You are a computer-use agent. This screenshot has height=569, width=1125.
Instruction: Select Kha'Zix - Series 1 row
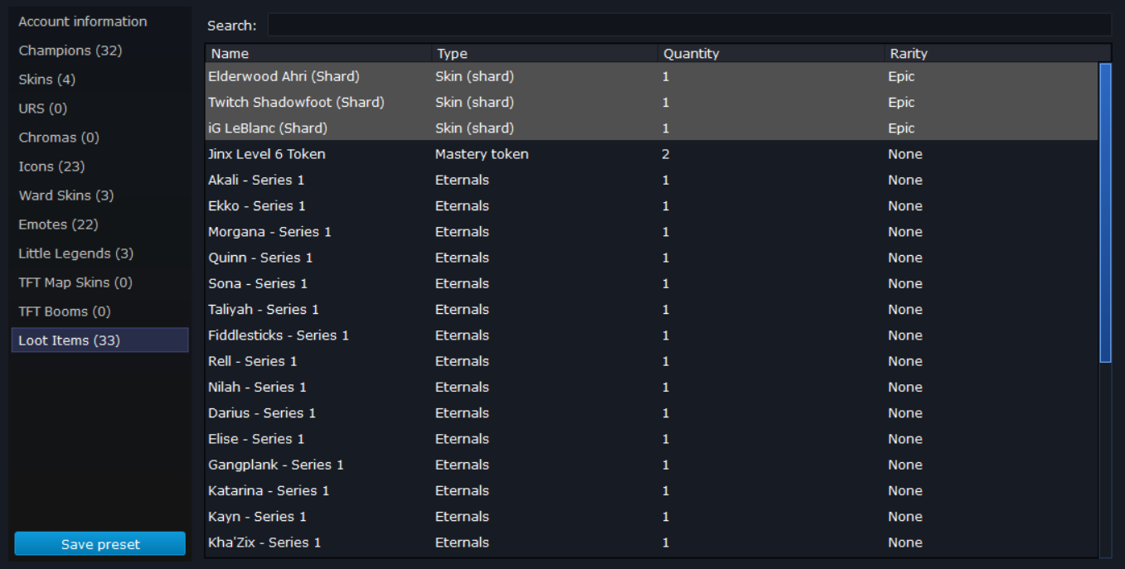(652, 542)
